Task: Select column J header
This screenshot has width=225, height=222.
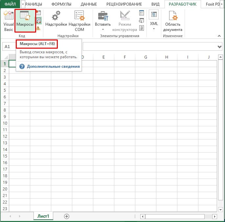Action: click(208, 57)
